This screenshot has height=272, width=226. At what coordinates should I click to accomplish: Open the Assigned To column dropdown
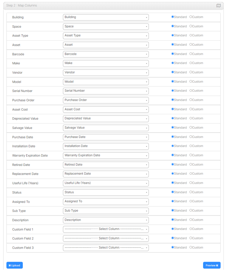click(x=106, y=202)
